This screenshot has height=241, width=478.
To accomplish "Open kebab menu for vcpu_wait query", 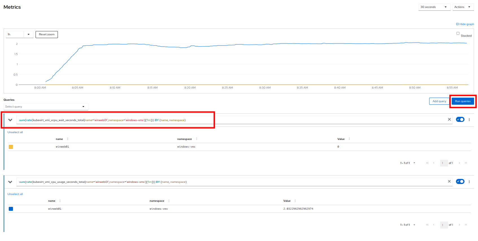I will (469, 120).
